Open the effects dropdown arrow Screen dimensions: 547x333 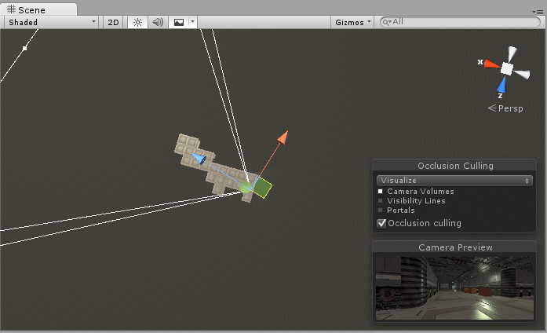click(192, 22)
